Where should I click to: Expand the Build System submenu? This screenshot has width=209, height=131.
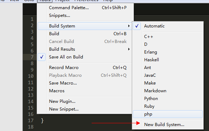[x=85, y=26]
